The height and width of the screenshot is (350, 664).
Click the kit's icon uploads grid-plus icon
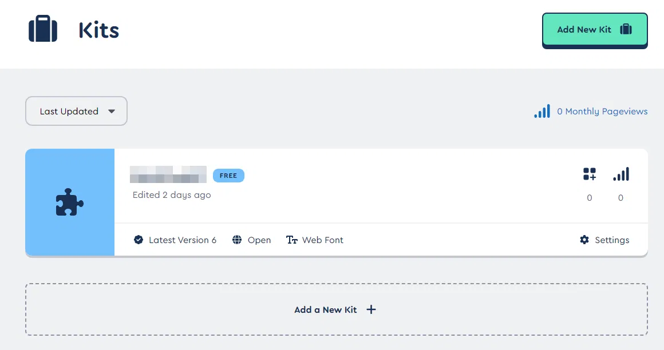pyautogui.click(x=590, y=174)
